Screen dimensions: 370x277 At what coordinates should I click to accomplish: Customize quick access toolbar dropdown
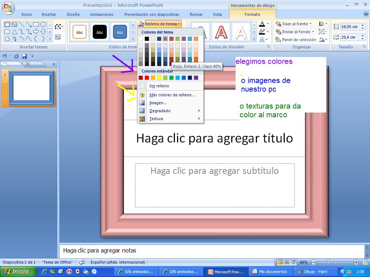point(32,56)
